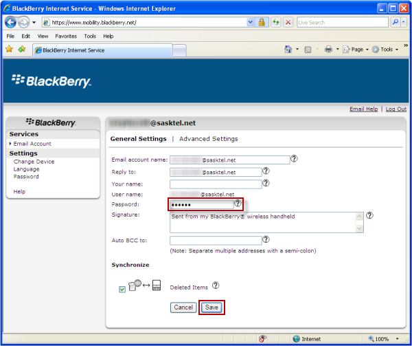412x346 pixels.
Task: Click help icon beside Signature box
Action: tap(369, 215)
